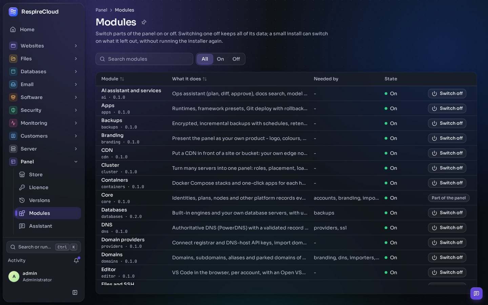Expand the Websites section chevron
The image size is (488, 305).
(x=76, y=46)
